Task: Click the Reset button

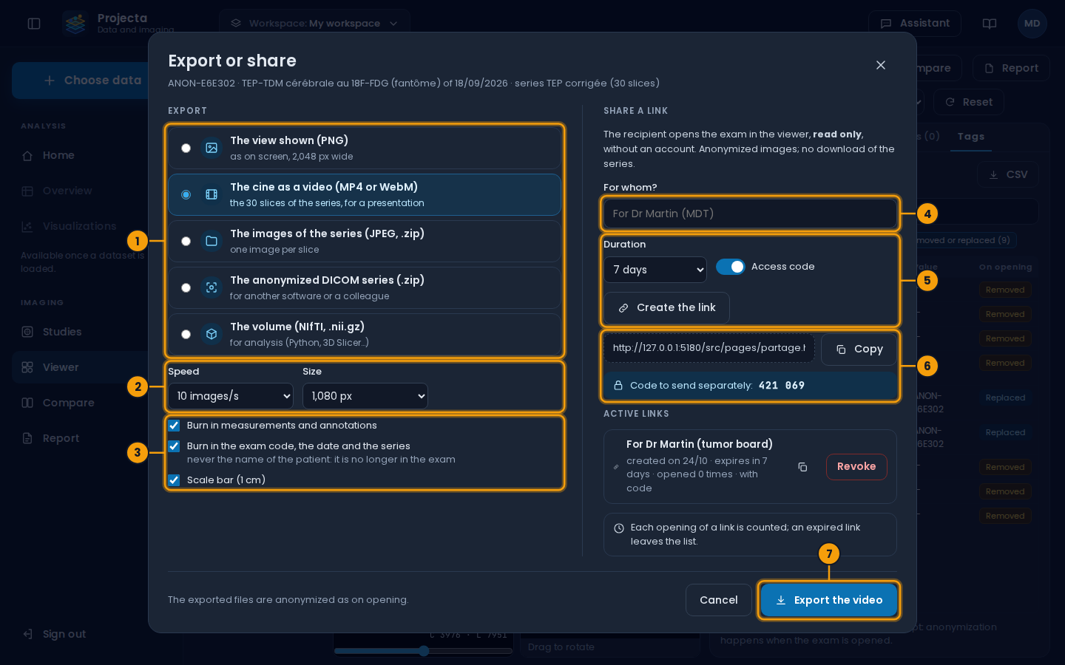Action: 968,102
